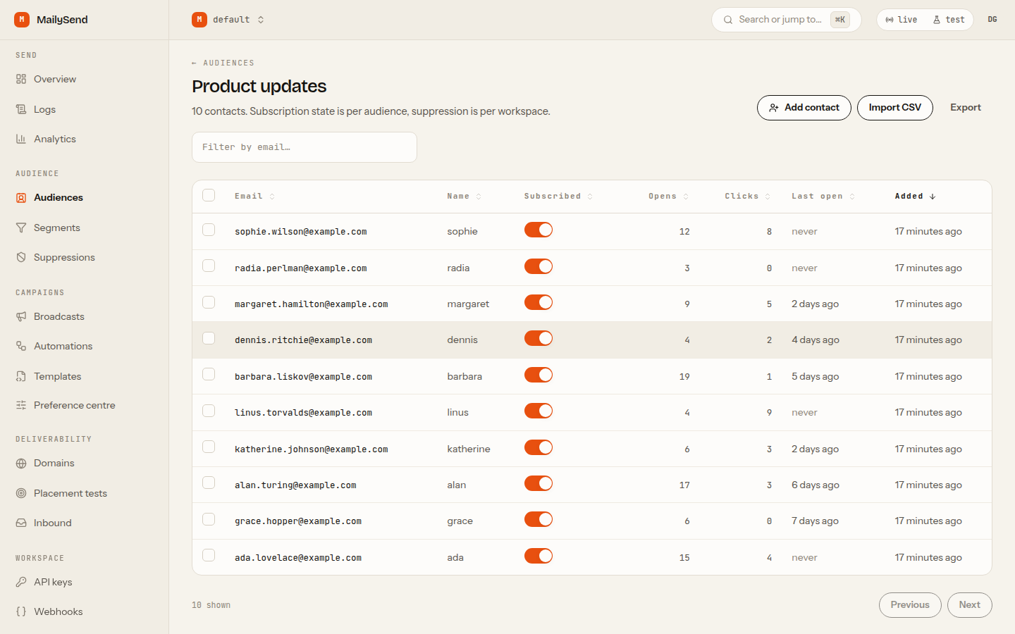1015x634 pixels.
Task: Open Overview via its grid icon
Action: pyautogui.click(x=21, y=79)
